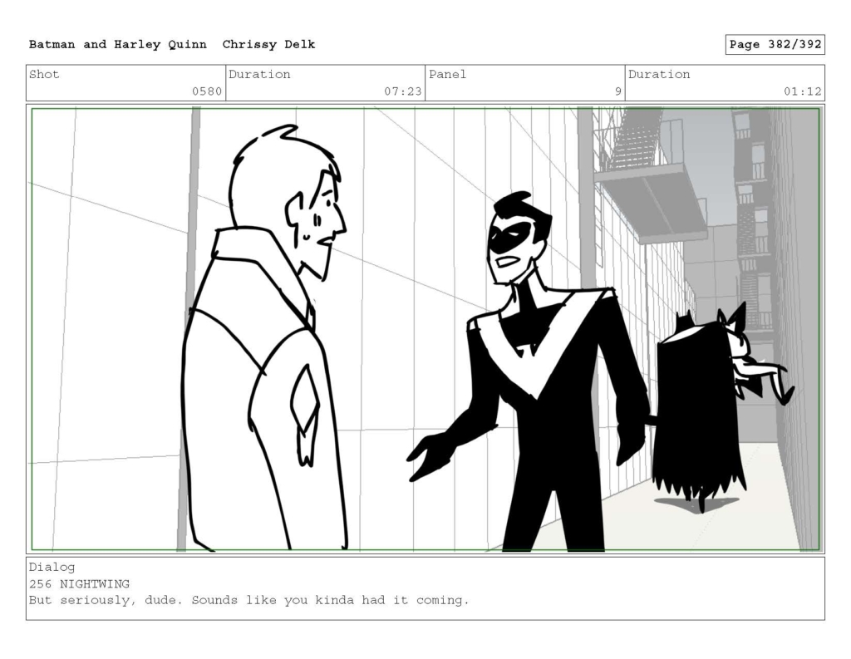Click the "Shot" field label

tap(44, 74)
